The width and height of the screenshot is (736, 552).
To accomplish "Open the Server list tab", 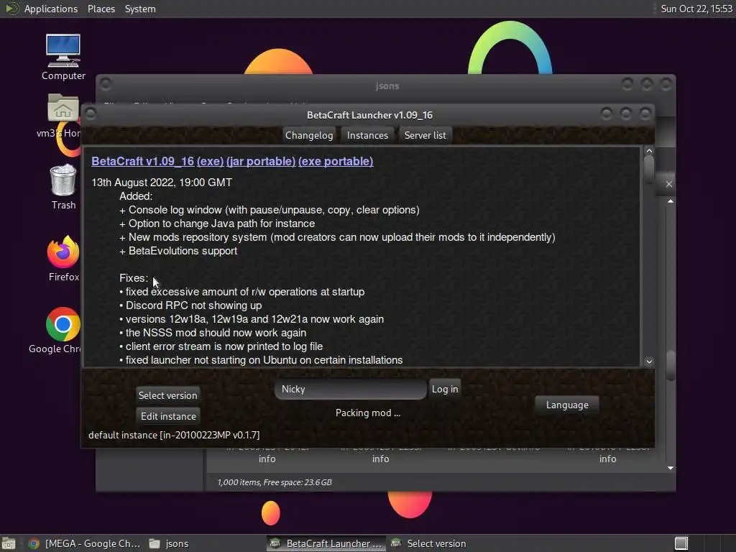I will [425, 135].
